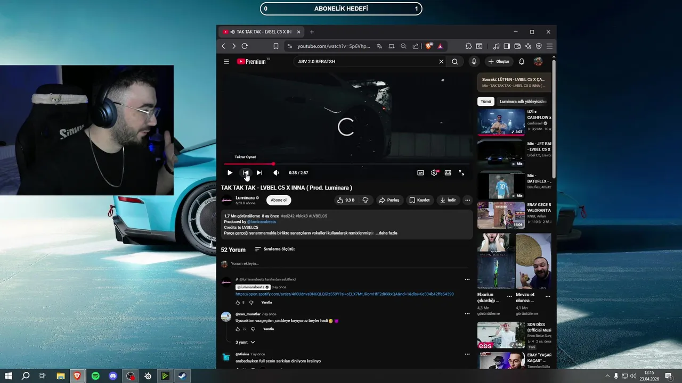682x383 pixels.
Task: Select the Luminara adlı yükleyiciden chip
Action: click(523, 102)
